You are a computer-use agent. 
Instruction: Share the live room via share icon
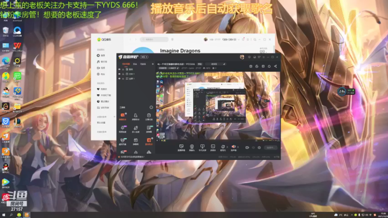coord(275,66)
